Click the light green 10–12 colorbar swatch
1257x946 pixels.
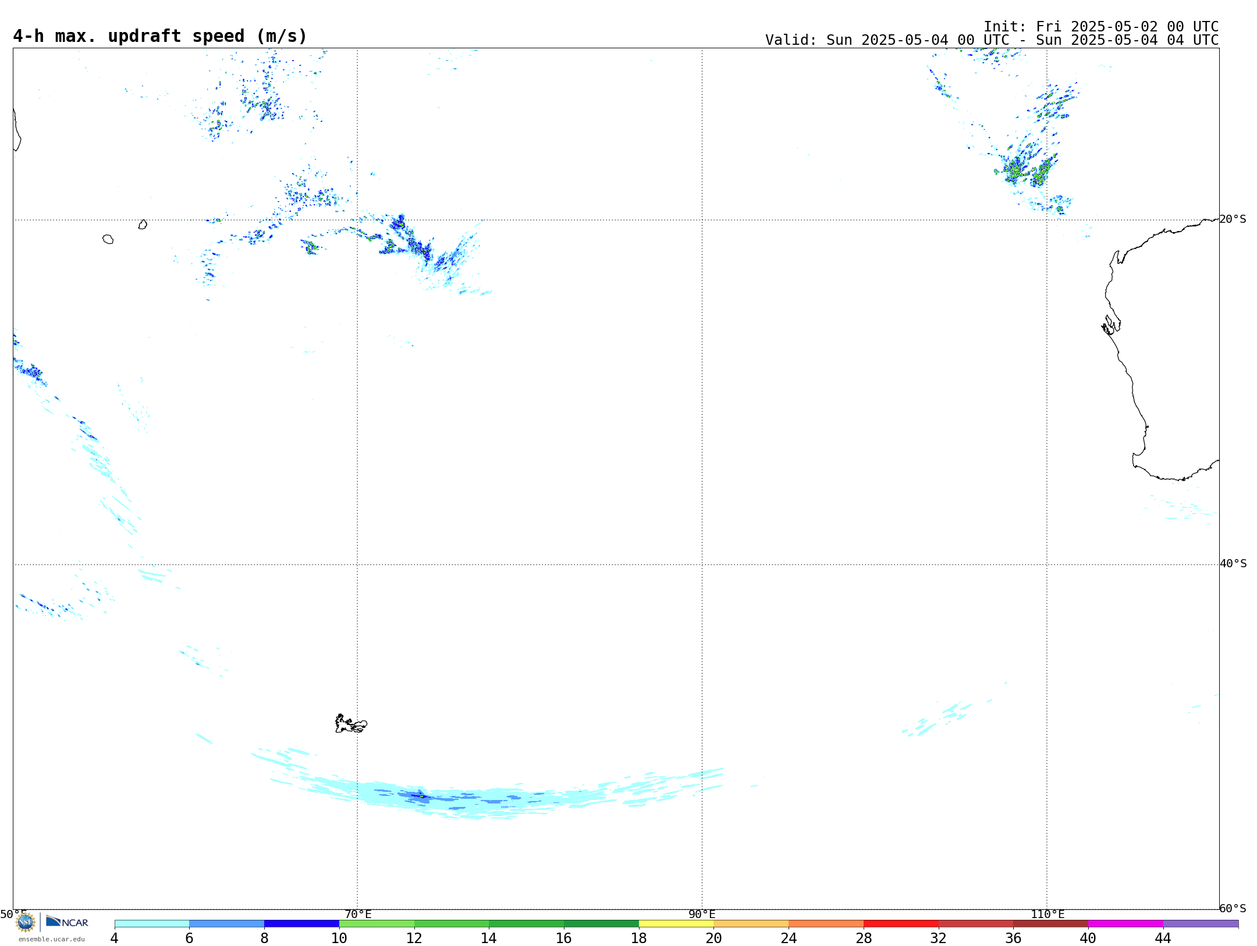pos(377,923)
